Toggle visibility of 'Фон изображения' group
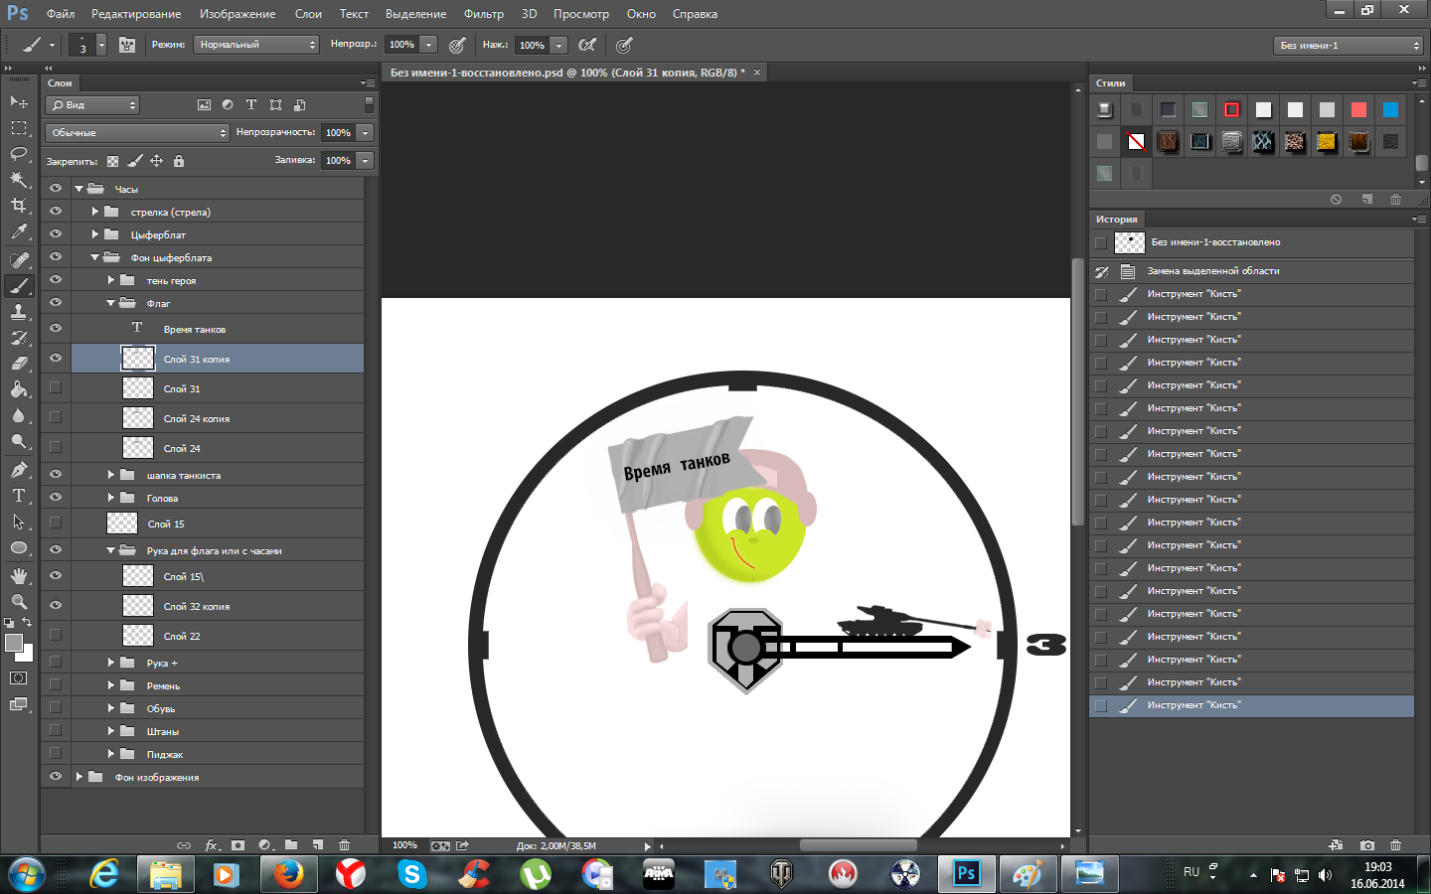 pos(56,777)
